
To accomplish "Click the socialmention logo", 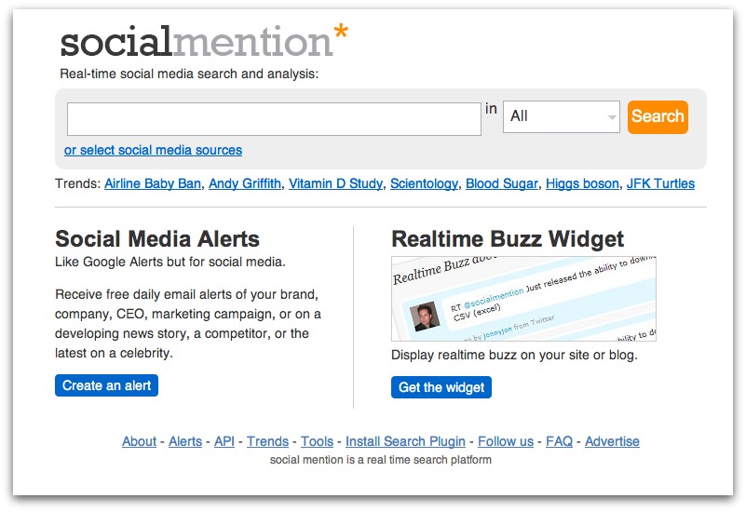I will (x=204, y=40).
